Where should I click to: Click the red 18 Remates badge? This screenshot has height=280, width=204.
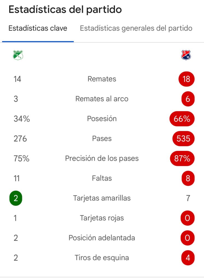pyautogui.click(x=186, y=79)
